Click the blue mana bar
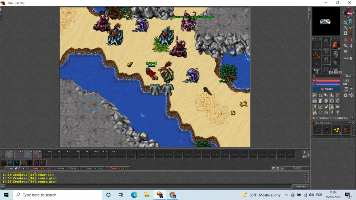The height and width of the screenshot is (200, 356). click(x=328, y=84)
